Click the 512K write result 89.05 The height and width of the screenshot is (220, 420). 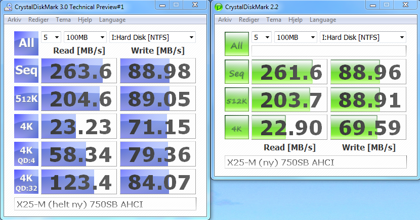(158, 98)
